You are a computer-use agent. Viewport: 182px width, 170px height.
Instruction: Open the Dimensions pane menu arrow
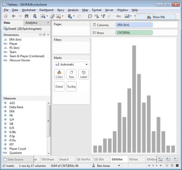48,35
